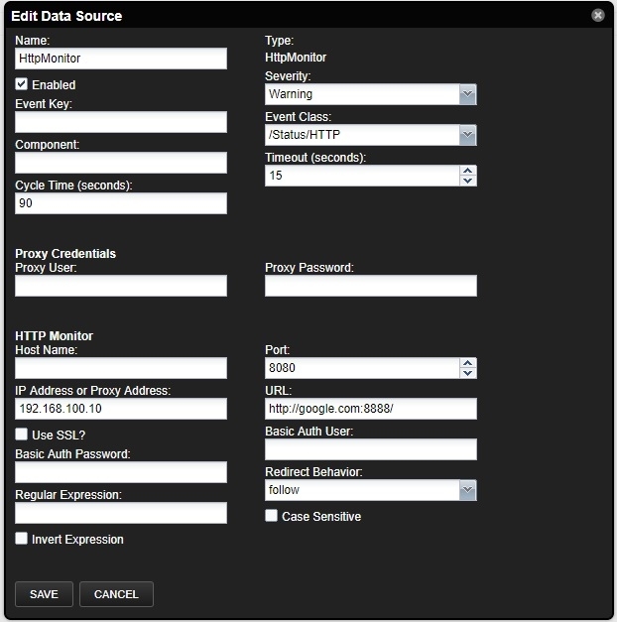Image resolution: width=617 pixels, height=622 pixels.
Task: Edit the Cycle Time field showing 90
Action: tap(121, 203)
